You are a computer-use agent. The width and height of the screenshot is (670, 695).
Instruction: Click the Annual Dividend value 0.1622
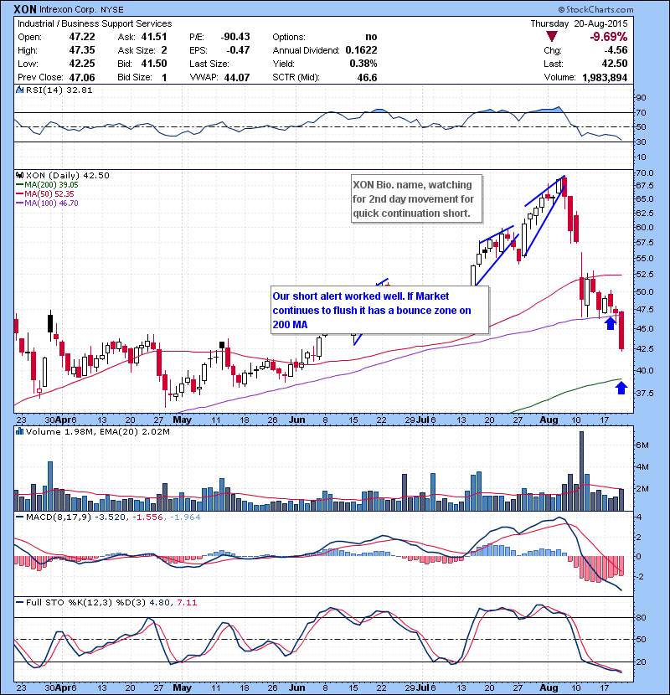point(361,50)
